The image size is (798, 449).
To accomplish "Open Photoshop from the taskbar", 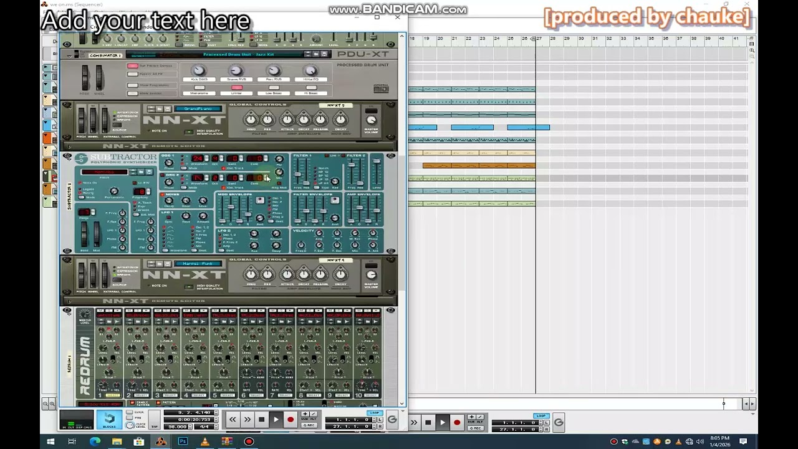I will (x=183, y=442).
